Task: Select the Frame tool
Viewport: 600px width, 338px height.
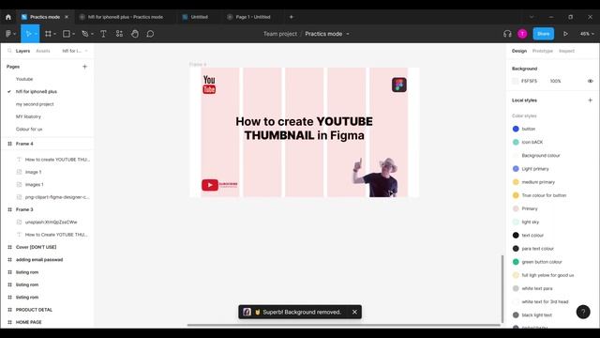Action: [48, 34]
